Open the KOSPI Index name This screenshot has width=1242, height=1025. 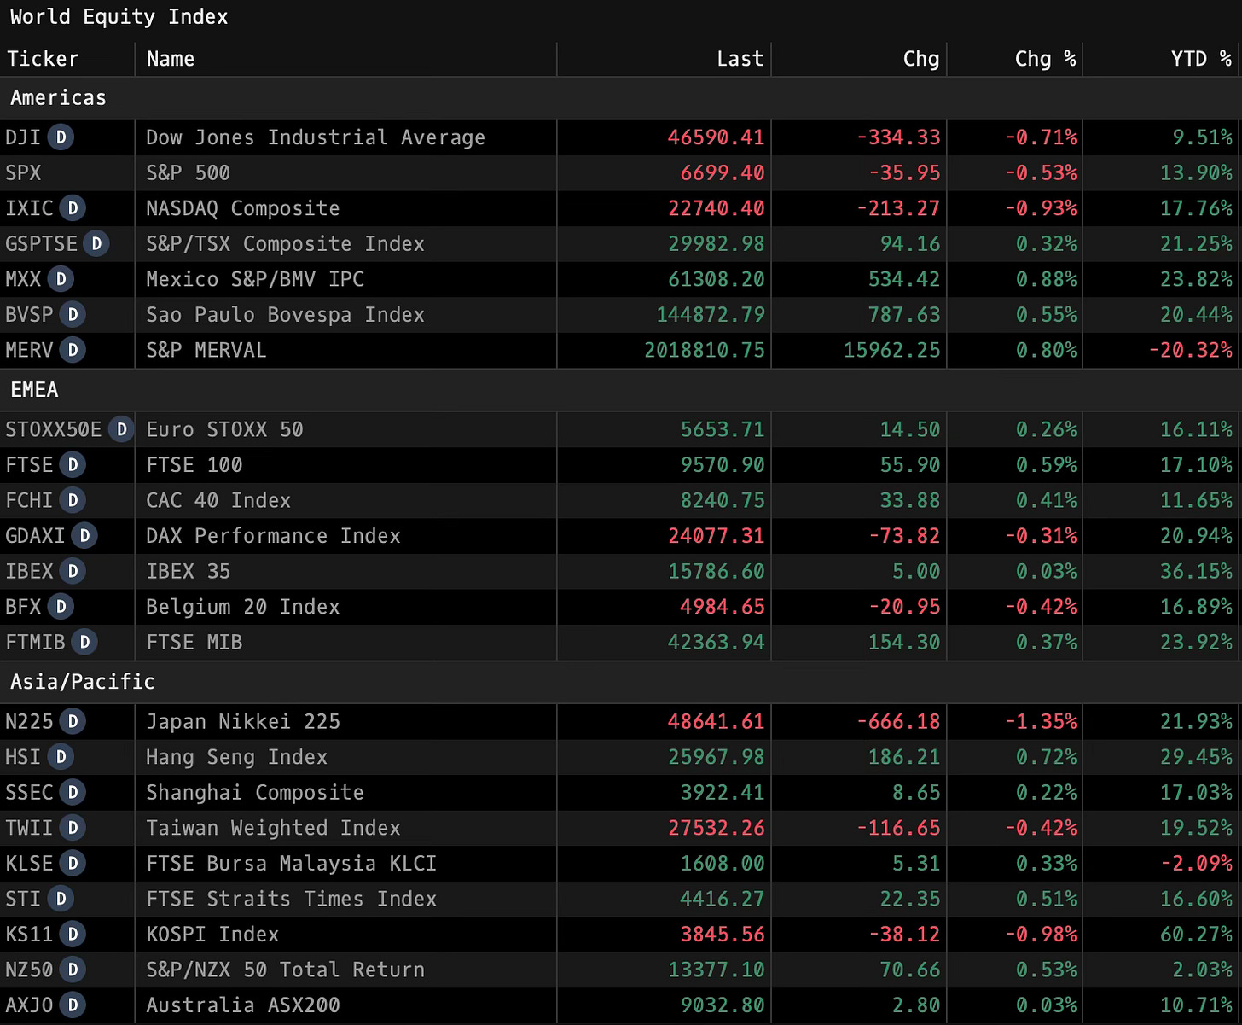[x=212, y=935]
